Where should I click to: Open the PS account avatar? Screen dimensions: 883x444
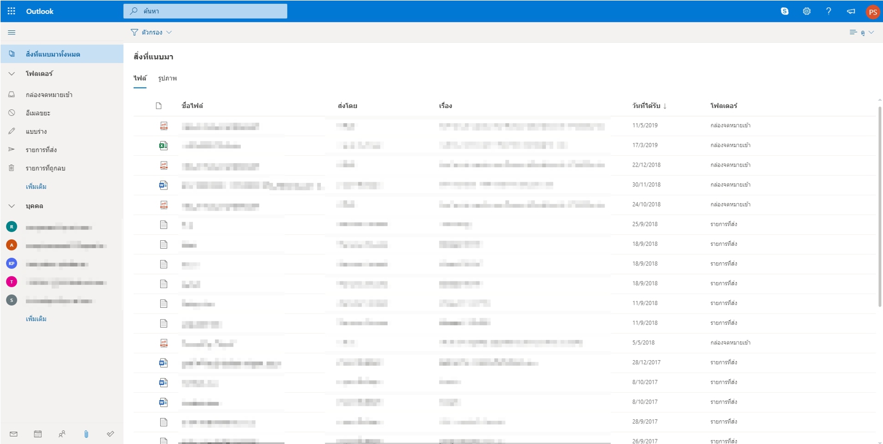point(872,12)
